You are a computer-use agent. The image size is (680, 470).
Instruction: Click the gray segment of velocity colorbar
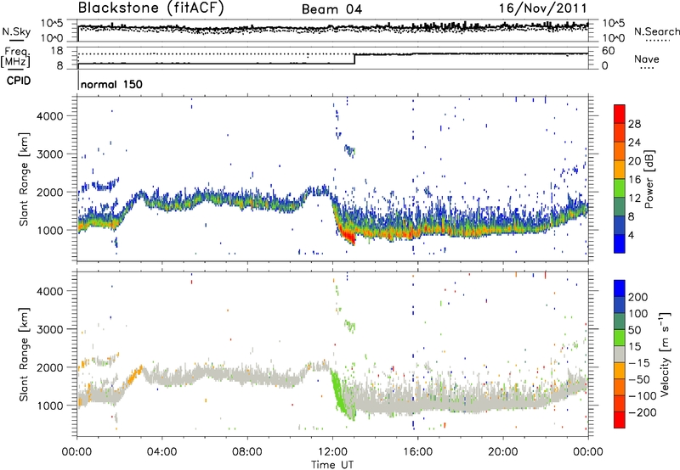tap(620, 354)
